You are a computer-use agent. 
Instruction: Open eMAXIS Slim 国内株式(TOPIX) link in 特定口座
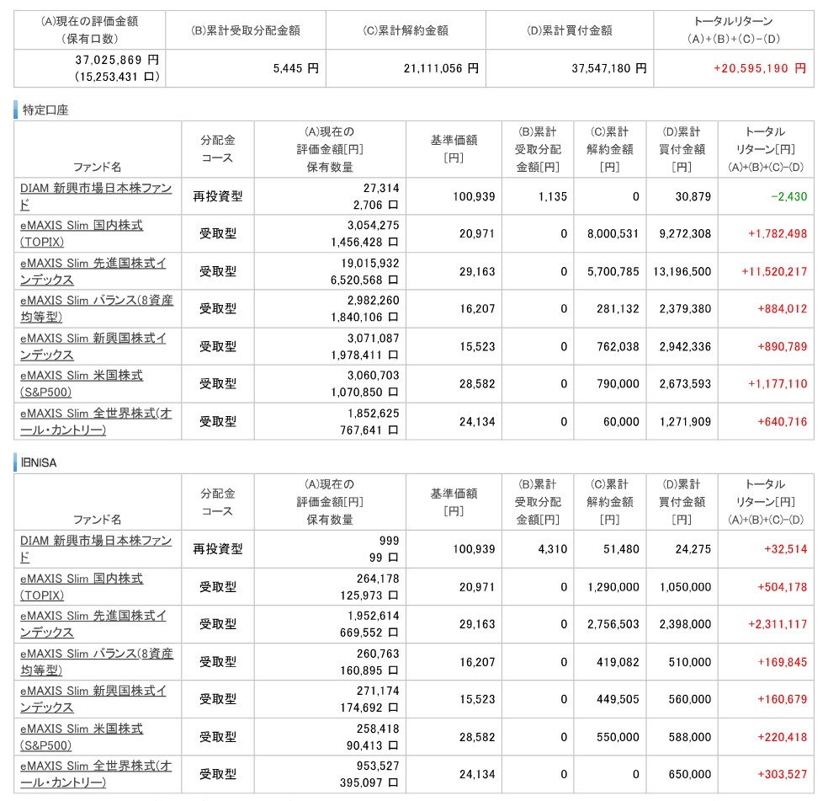click(x=82, y=233)
